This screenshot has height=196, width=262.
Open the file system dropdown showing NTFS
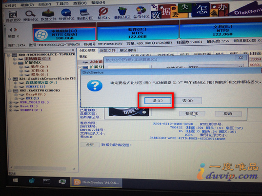(216, 67)
